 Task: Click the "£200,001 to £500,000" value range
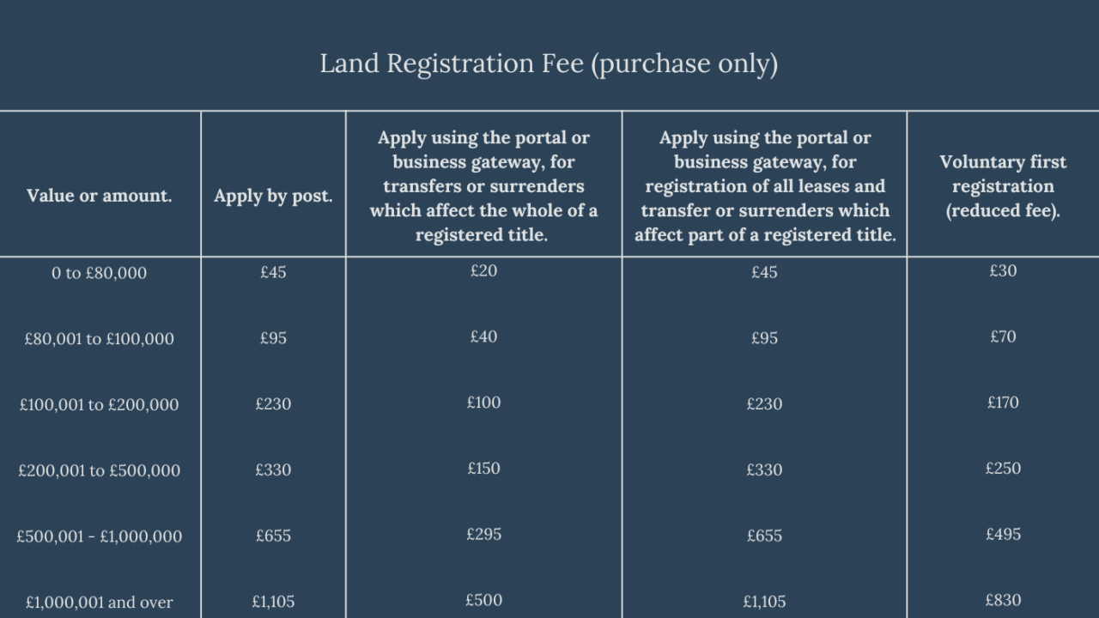coord(100,470)
